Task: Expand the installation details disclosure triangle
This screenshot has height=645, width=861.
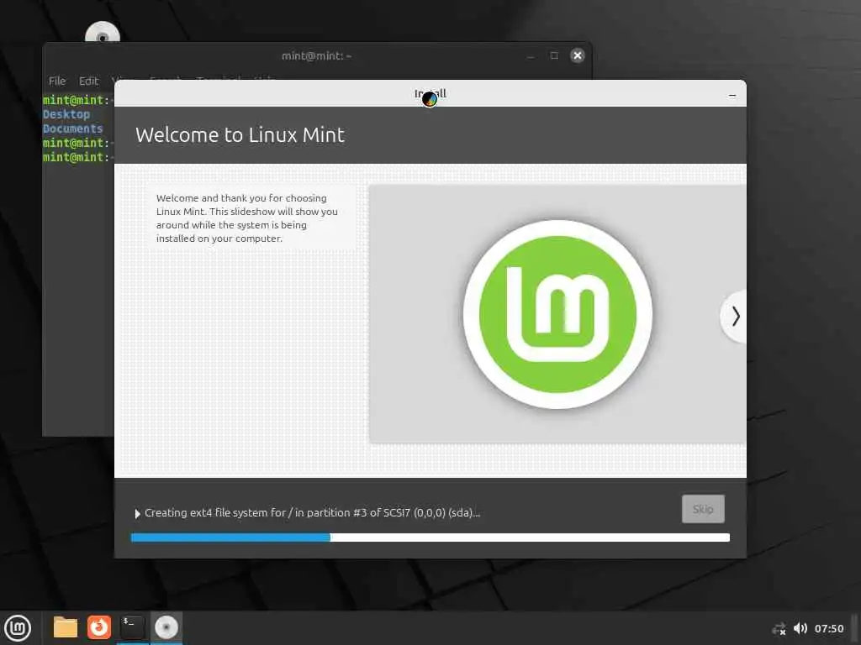Action: [x=137, y=514]
